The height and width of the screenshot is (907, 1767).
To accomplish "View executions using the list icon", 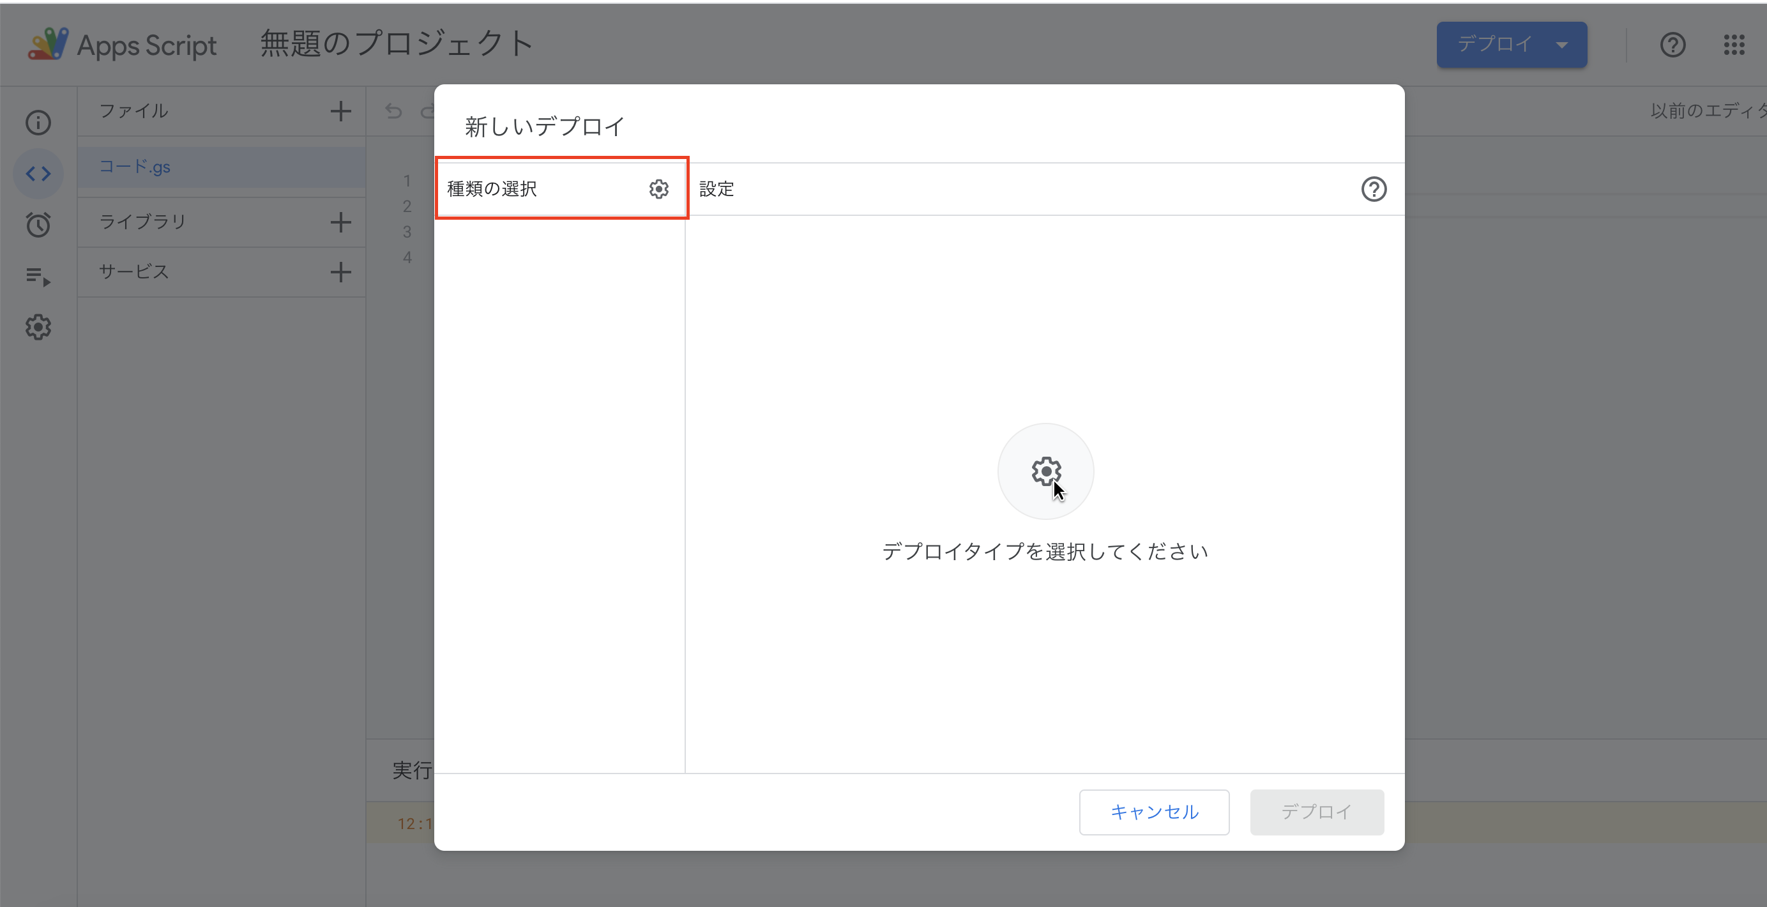I will tap(38, 277).
